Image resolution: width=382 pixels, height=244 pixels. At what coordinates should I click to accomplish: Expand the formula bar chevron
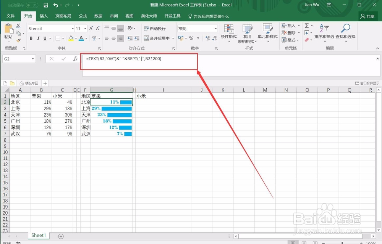point(377,59)
